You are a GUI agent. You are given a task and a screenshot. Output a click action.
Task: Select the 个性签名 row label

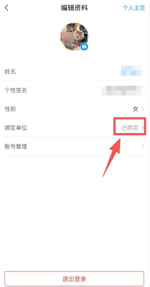pos(16,90)
